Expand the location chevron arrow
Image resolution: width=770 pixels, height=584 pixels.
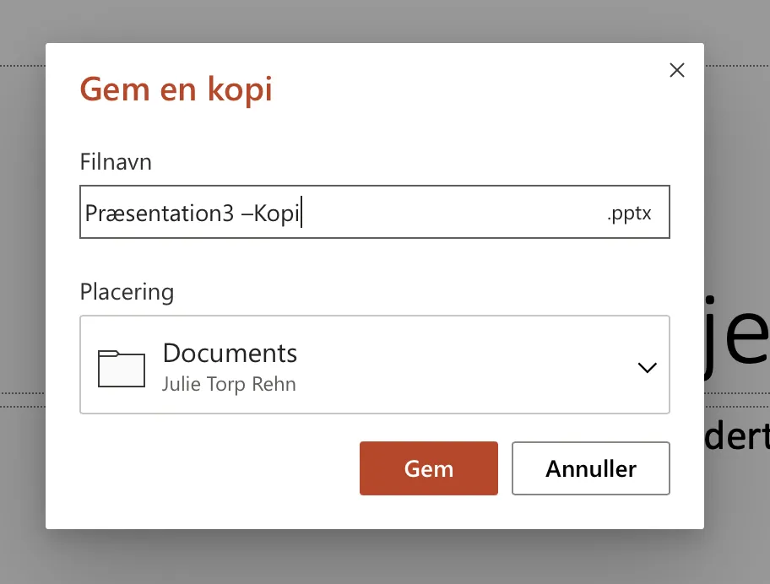tap(647, 368)
